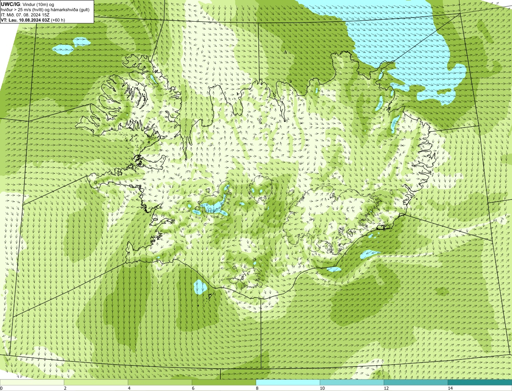Click the 6–8 m/s dark green color segment
512x391 pixels.
pyautogui.click(x=224, y=382)
